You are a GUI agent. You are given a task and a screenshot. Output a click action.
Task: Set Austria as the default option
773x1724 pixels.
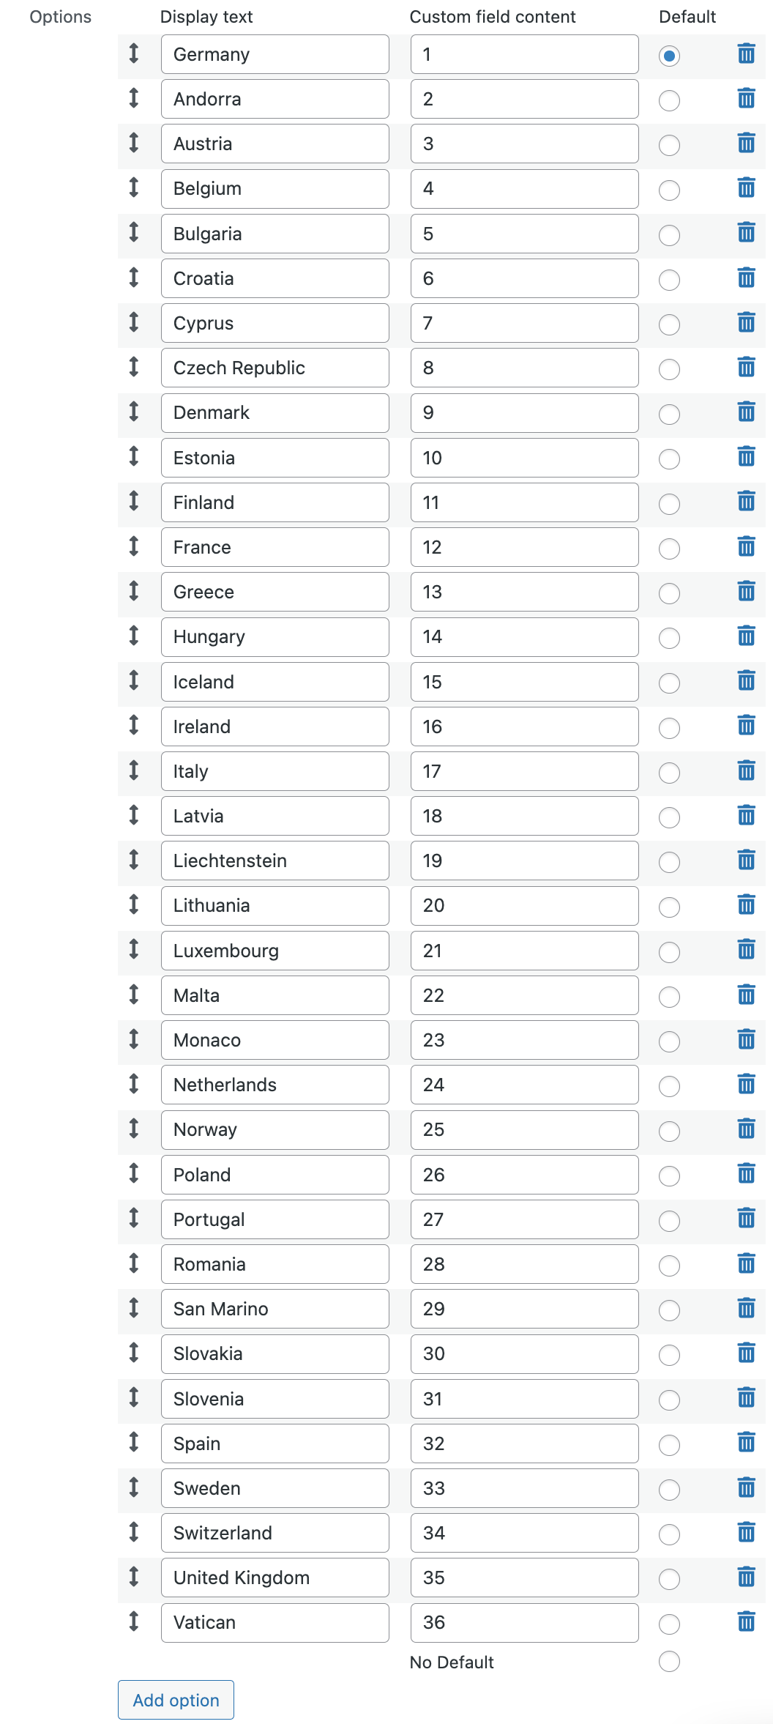tap(669, 145)
